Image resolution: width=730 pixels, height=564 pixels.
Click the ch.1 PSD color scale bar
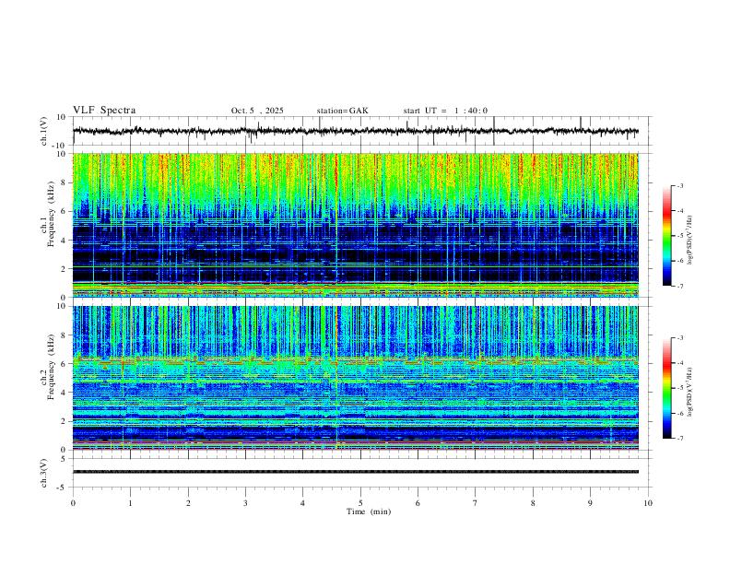pos(667,236)
